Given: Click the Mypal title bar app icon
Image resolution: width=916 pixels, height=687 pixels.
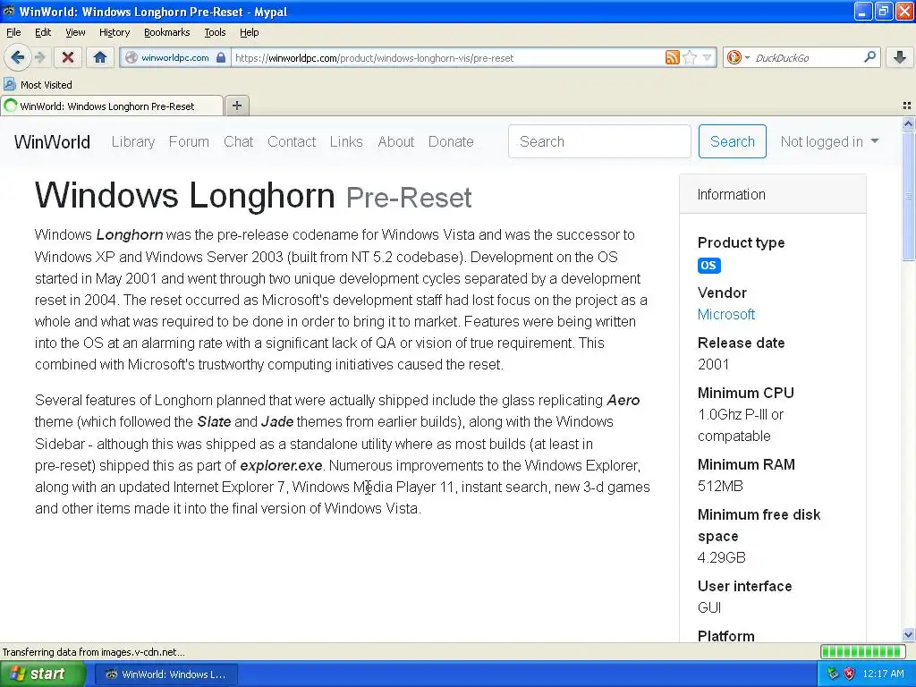Looking at the screenshot, I should [9, 11].
